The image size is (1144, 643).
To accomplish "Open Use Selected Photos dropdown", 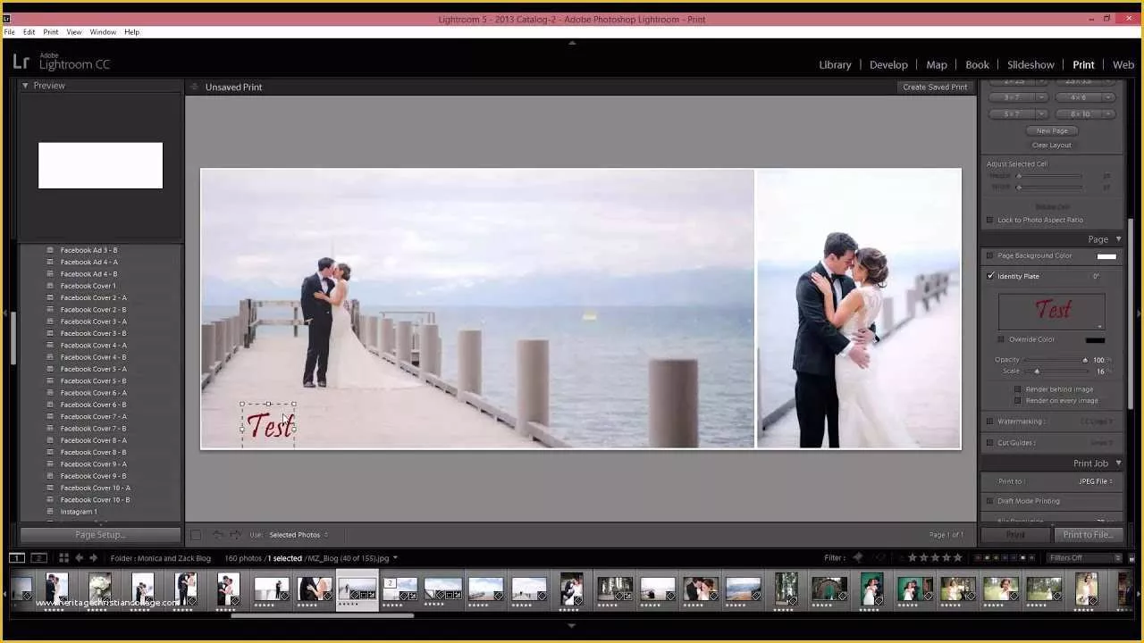I will click(x=299, y=535).
